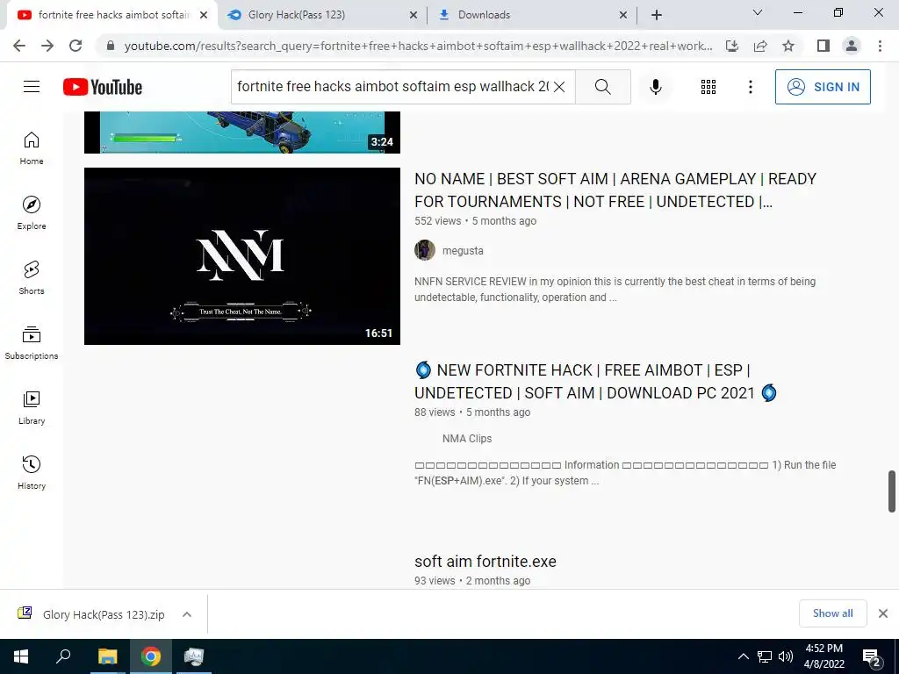Open a new browser tab
Screen dimensions: 899x674
pos(657,15)
